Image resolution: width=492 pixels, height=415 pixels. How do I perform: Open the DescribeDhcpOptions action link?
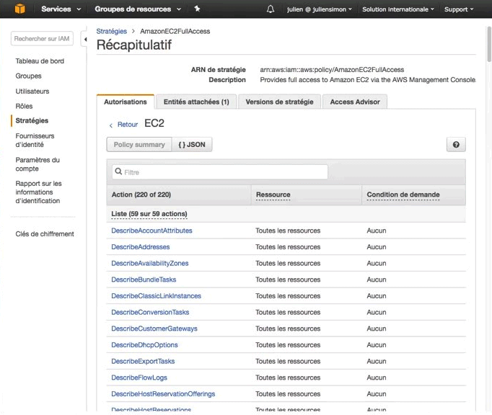(144, 345)
